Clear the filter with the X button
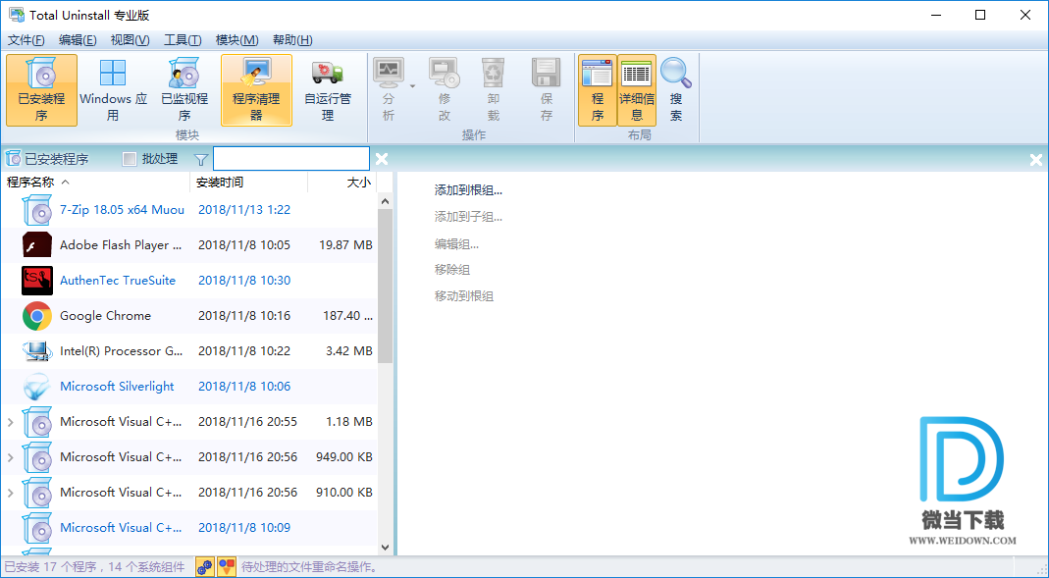The height and width of the screenshot is (578, 1049). [x=382, y=159]
